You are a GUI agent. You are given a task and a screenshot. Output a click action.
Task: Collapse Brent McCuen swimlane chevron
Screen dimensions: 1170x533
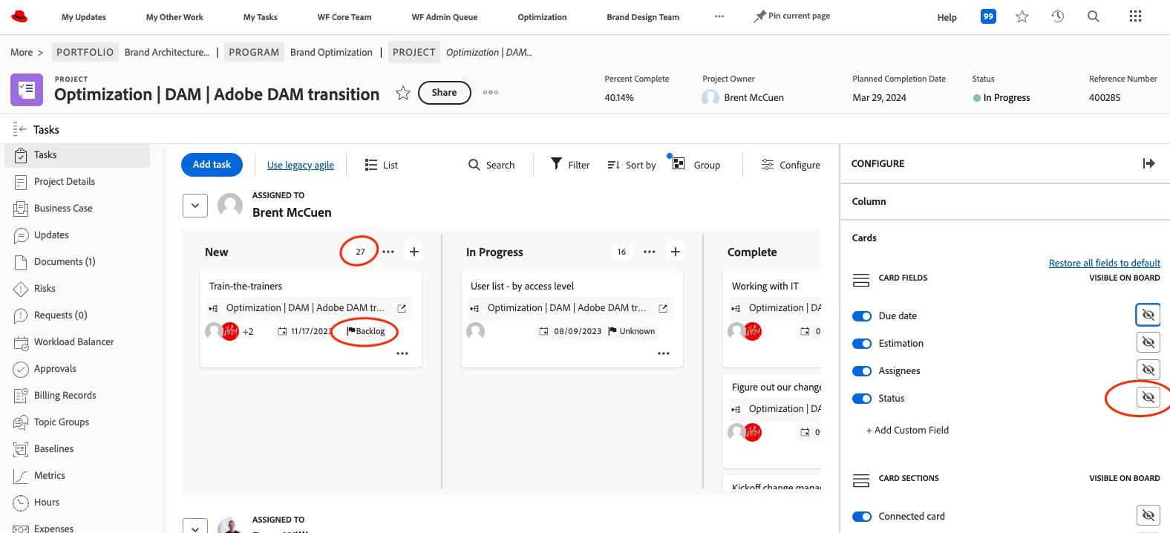tap(195, 205)
